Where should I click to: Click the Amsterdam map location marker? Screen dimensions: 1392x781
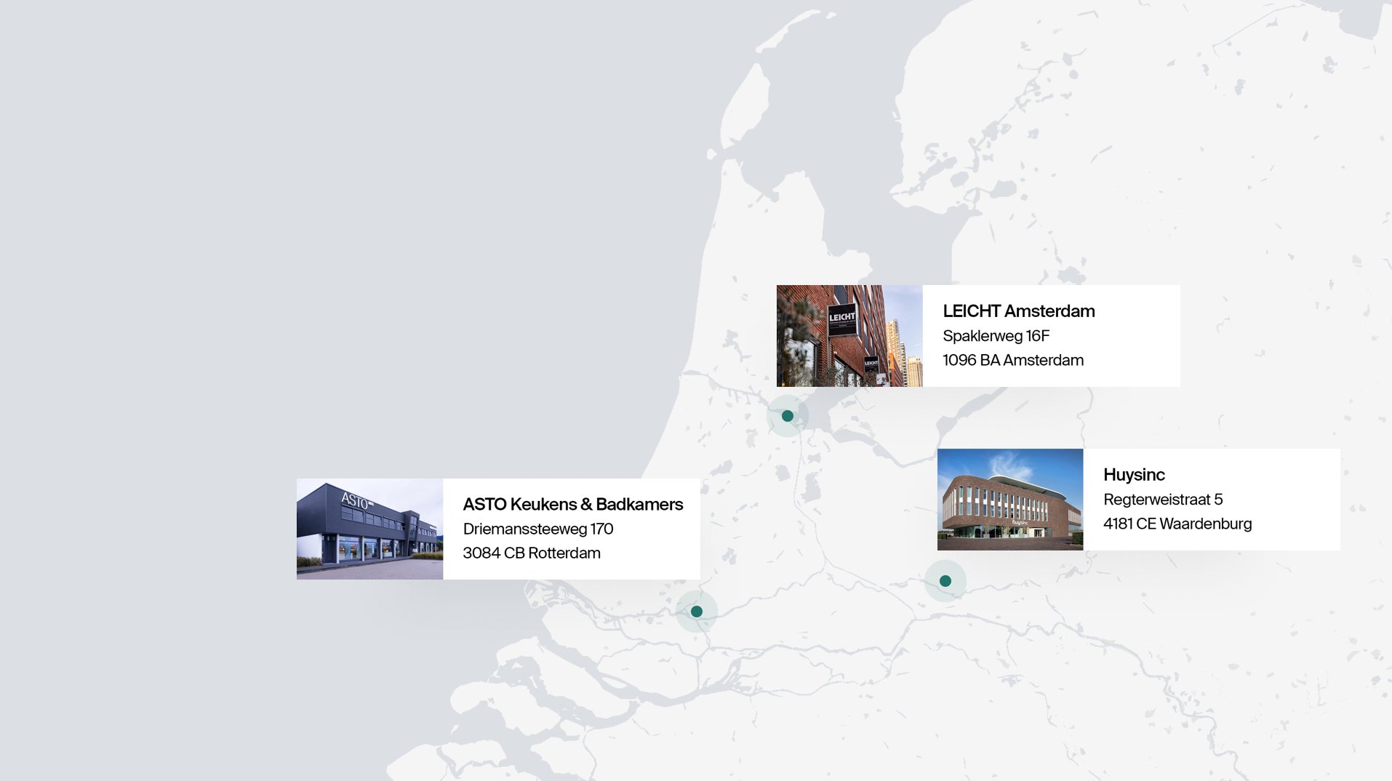point(788,416)
